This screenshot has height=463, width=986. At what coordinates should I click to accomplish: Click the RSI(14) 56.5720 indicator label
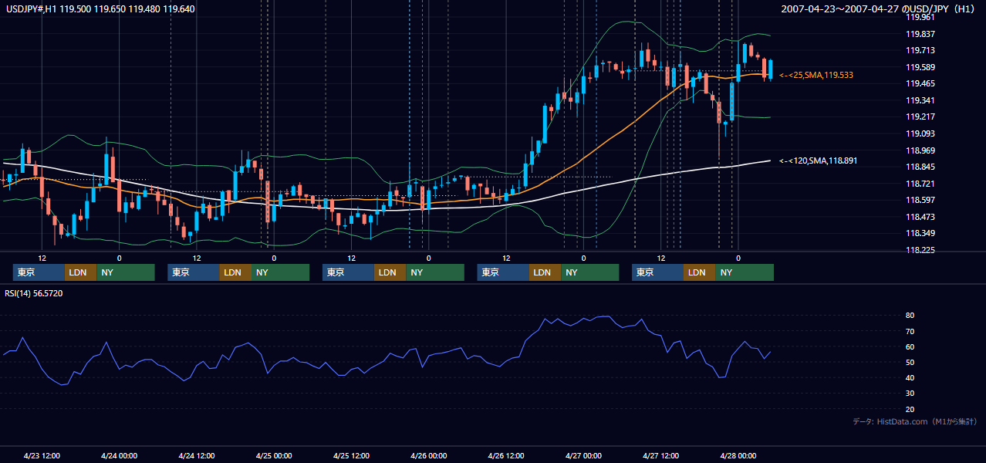pos(34,293)
